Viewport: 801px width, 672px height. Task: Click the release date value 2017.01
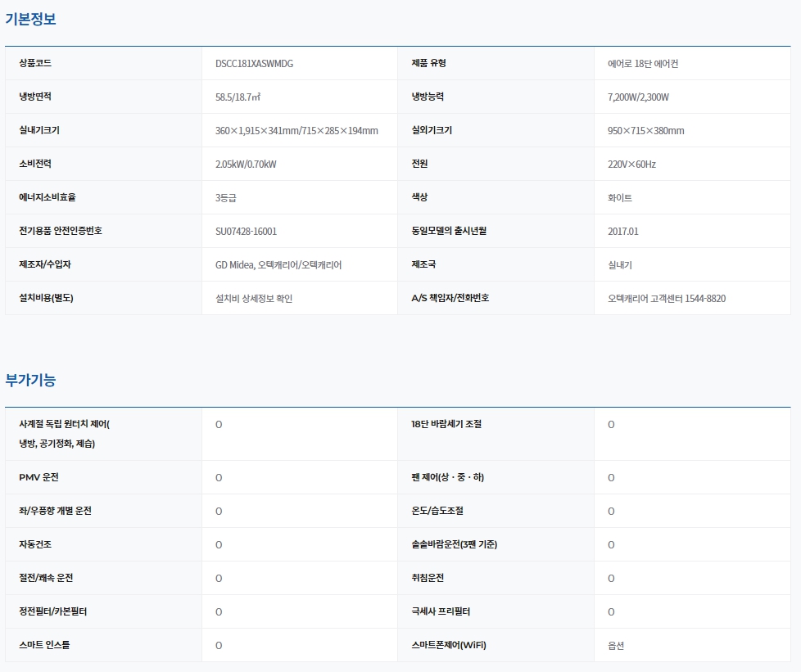pyautogui.click(x=622, y=232)
